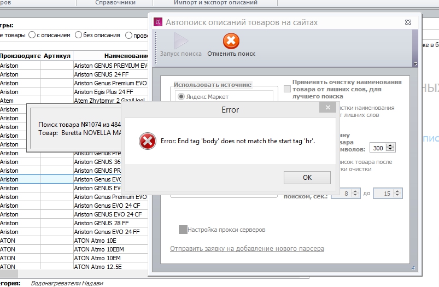The image size is (439, 287).
Task: Click OK in the Error dialog
Action: point(307,178)
